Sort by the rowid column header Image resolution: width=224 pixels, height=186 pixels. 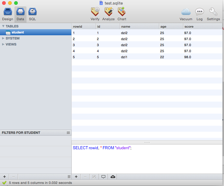click(84, 27)
